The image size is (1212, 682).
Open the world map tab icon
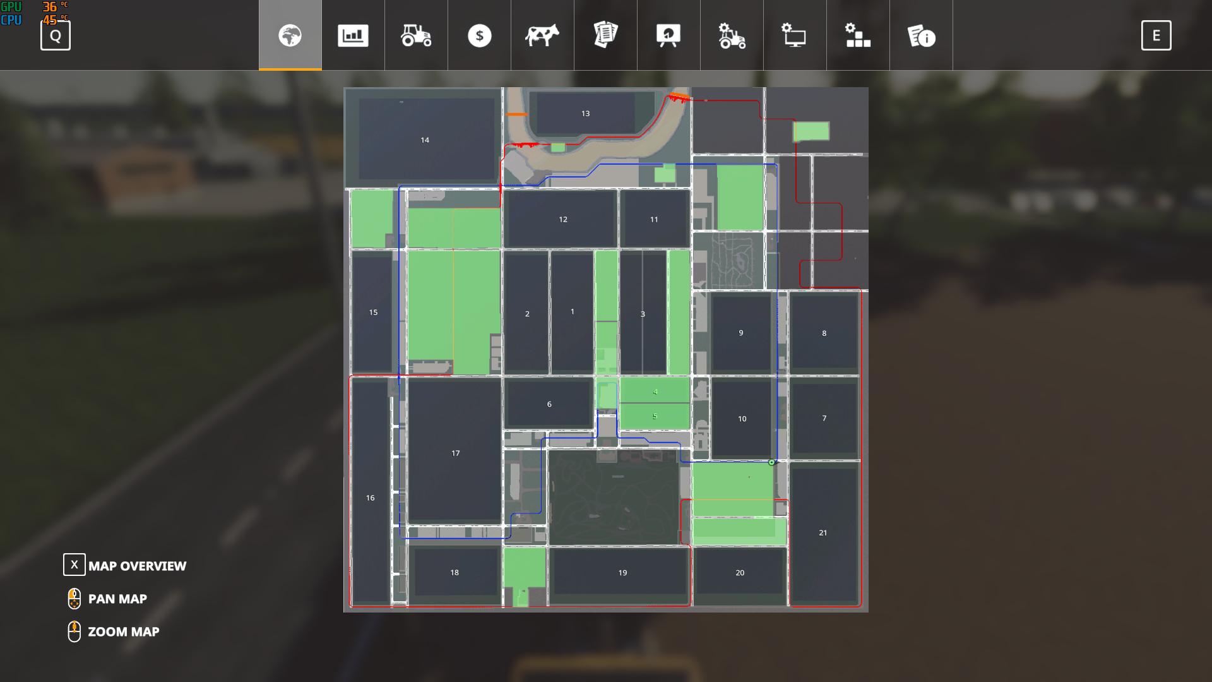click(x=290, y=35)
